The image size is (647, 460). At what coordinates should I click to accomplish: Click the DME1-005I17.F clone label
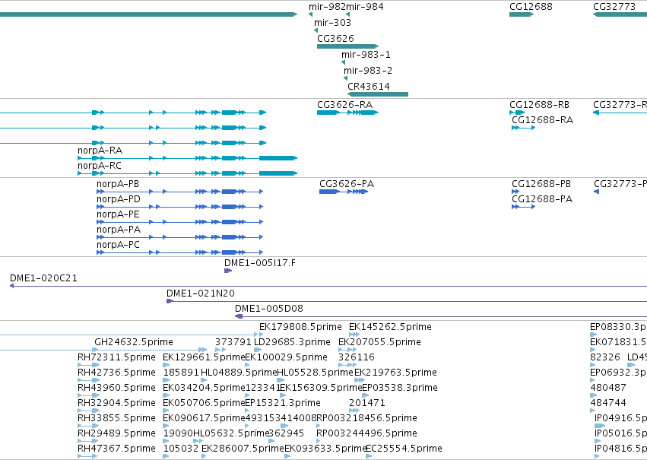[x=260, y=263]
